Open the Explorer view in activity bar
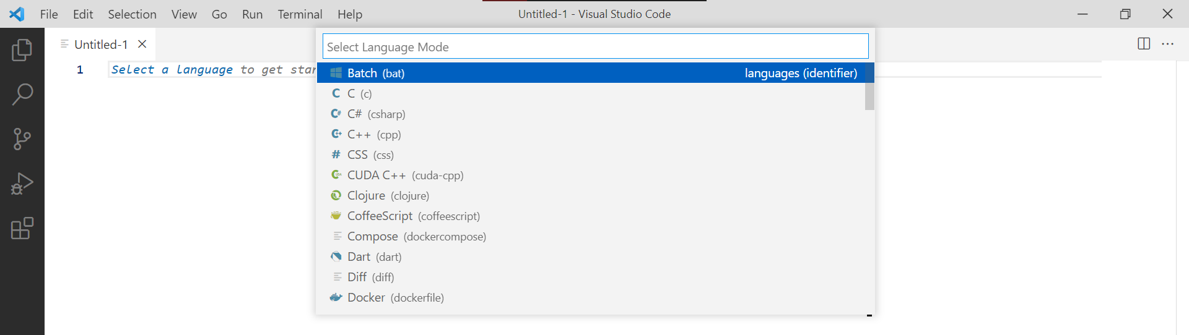This screenshot has height=335, width=1189. coord(22,50)
